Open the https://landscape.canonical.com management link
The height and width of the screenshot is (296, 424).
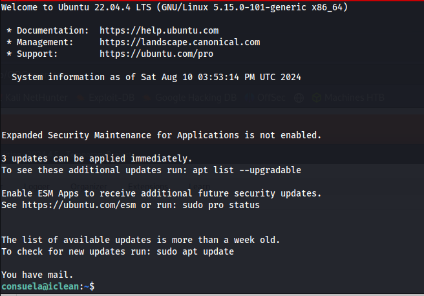(180, 42)
